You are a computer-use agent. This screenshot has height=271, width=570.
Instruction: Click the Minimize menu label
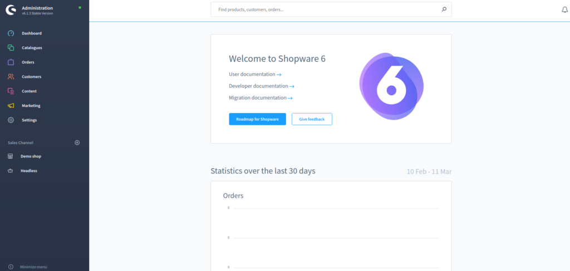33,267
